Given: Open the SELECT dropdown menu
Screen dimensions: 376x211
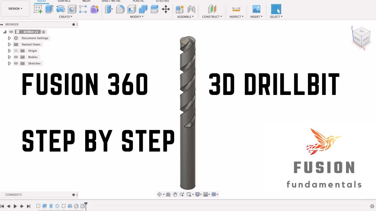Looking at the screenshot, I should point(276,17).
